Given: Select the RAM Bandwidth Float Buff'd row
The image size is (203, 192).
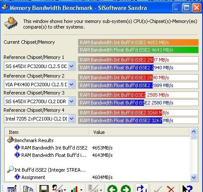Looking at the screenshot, I should pos(97,155).
